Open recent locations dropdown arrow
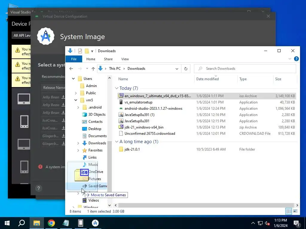The width and height of the screenshot is (306, 229). click(x=87, y=69)
